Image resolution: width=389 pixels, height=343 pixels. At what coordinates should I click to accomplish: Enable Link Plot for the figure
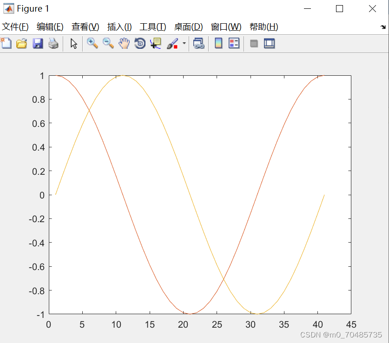[199, 43]
